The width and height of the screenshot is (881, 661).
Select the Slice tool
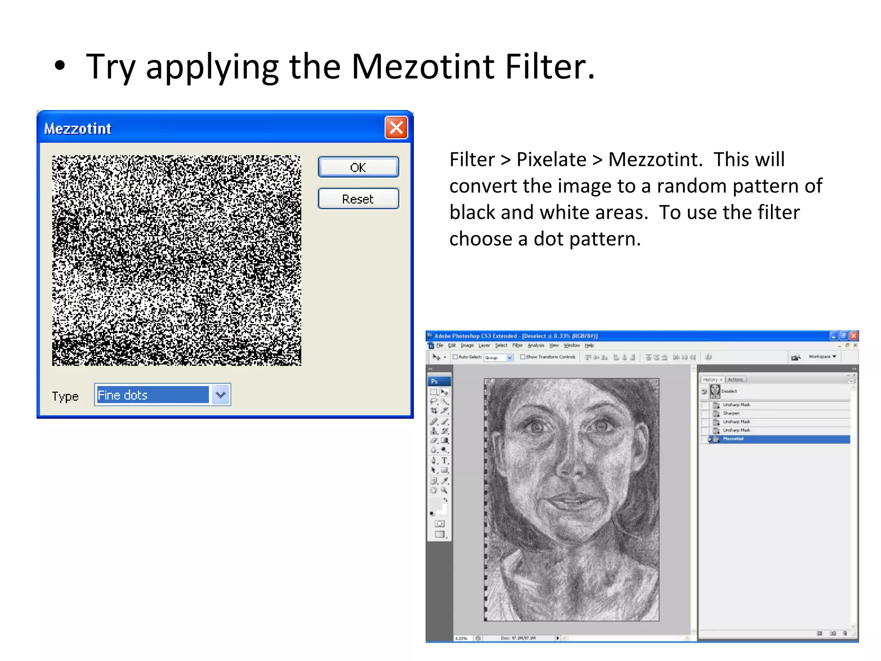444,411
